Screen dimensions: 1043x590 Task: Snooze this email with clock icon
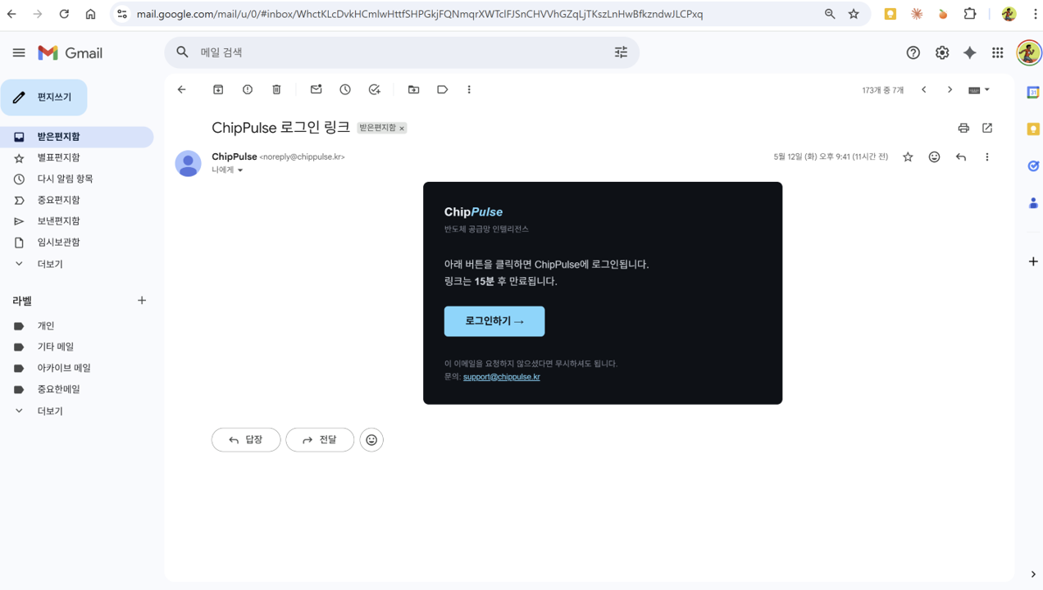tap(345, 89)
